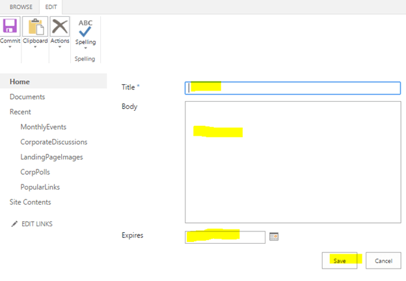406x281 pixels.
Task: Open the Spelling dropdown arrow
Action: [85, 48]
